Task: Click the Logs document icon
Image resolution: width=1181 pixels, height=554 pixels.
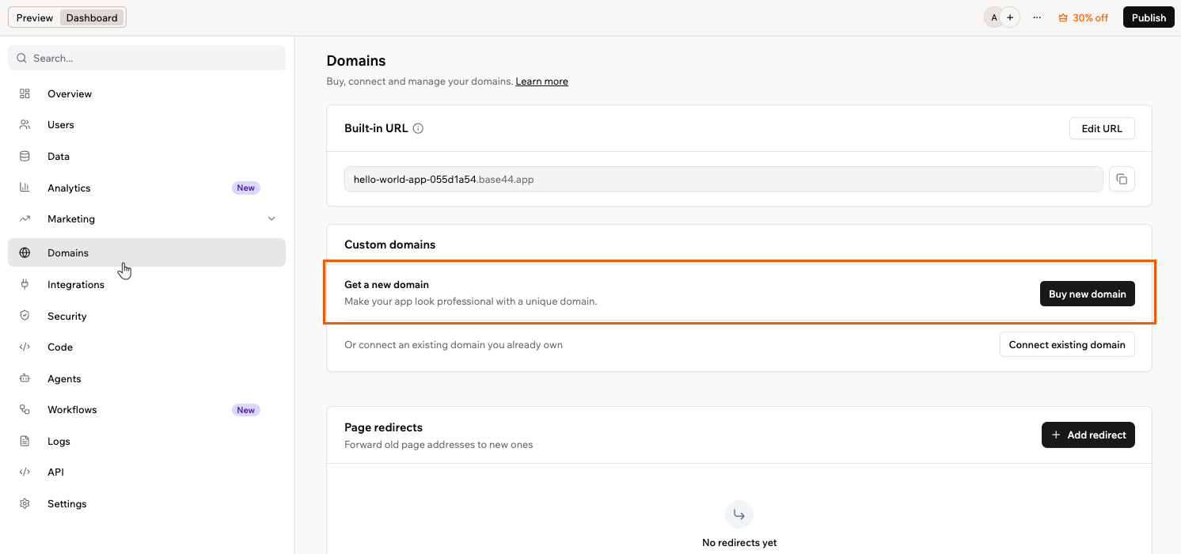Action: coord(25,441)
